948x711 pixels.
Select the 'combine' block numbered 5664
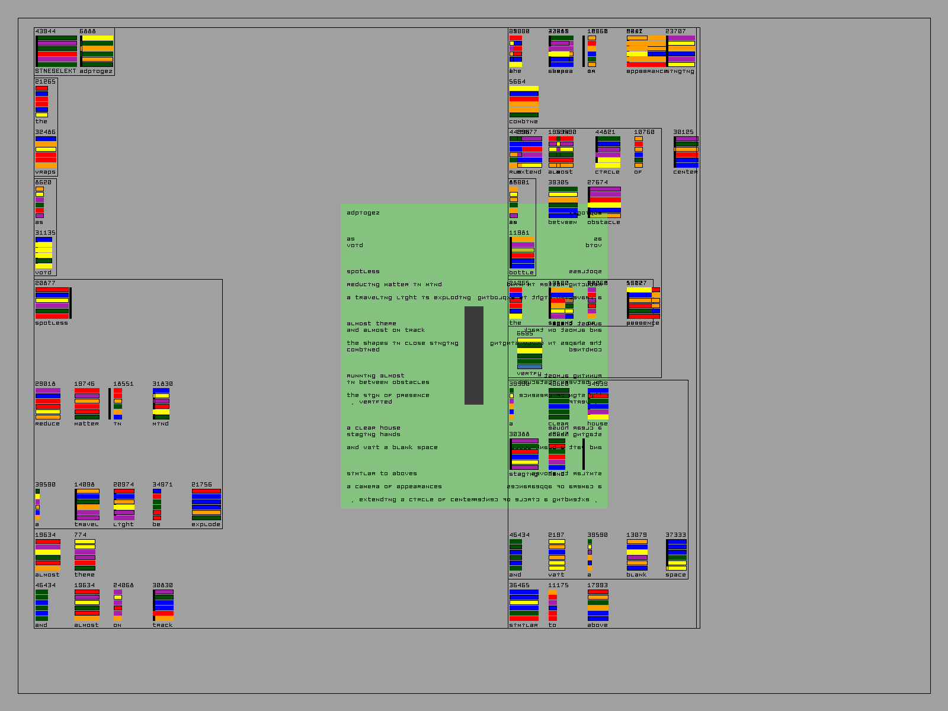(x=524, y=102)
